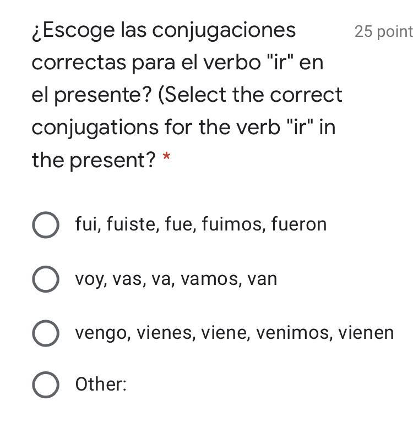
Task: Choose the 'voy, vas, va' radio button
Action: click(x=46, y=279)
